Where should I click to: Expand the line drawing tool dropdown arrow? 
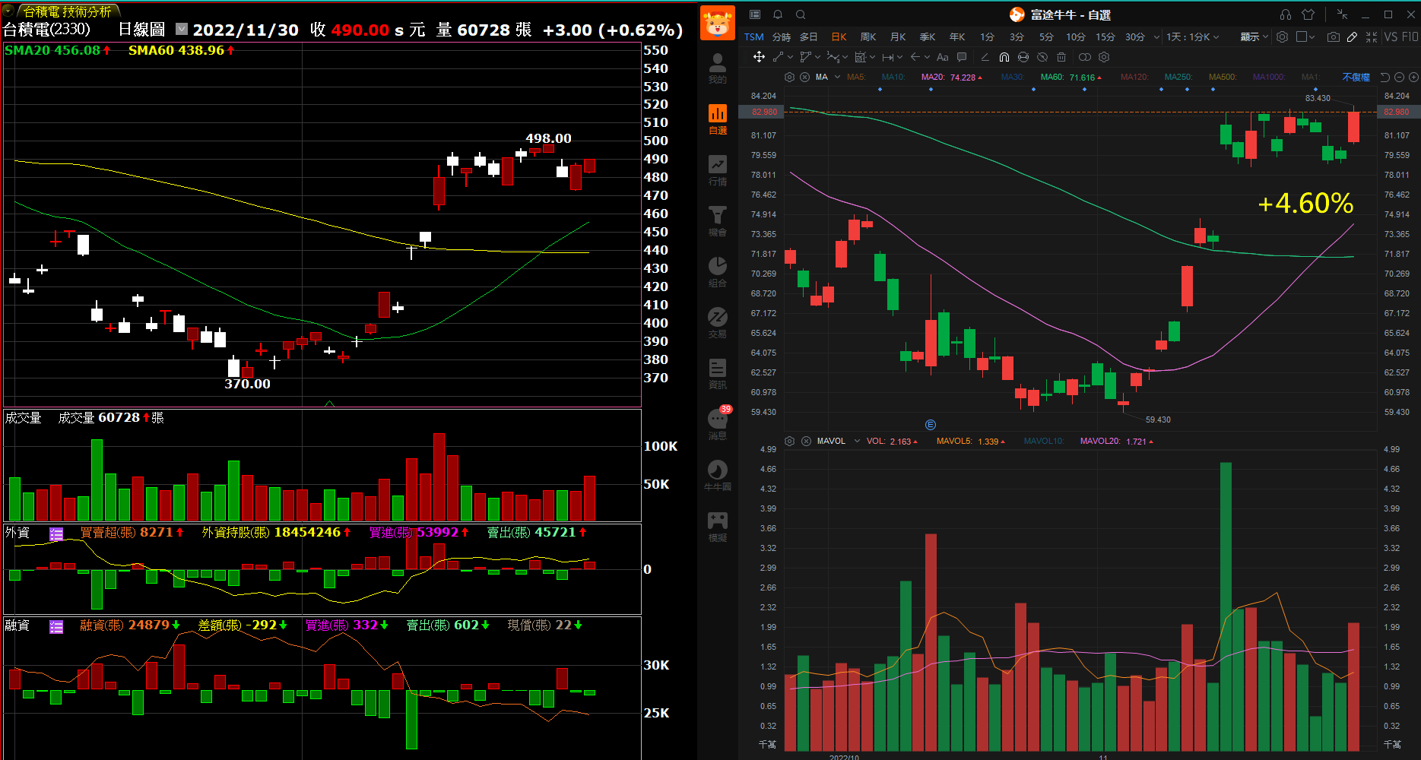click(791, 57)
